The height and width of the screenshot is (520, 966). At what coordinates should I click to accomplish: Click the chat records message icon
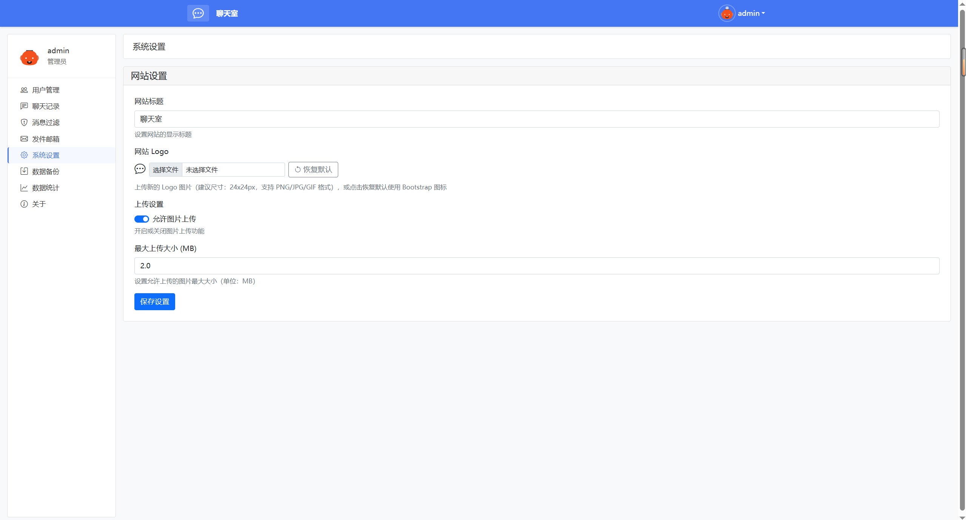pos(24,106)
